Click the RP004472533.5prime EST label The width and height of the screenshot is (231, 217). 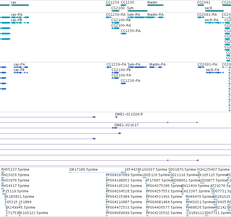[x=124, y=208]
